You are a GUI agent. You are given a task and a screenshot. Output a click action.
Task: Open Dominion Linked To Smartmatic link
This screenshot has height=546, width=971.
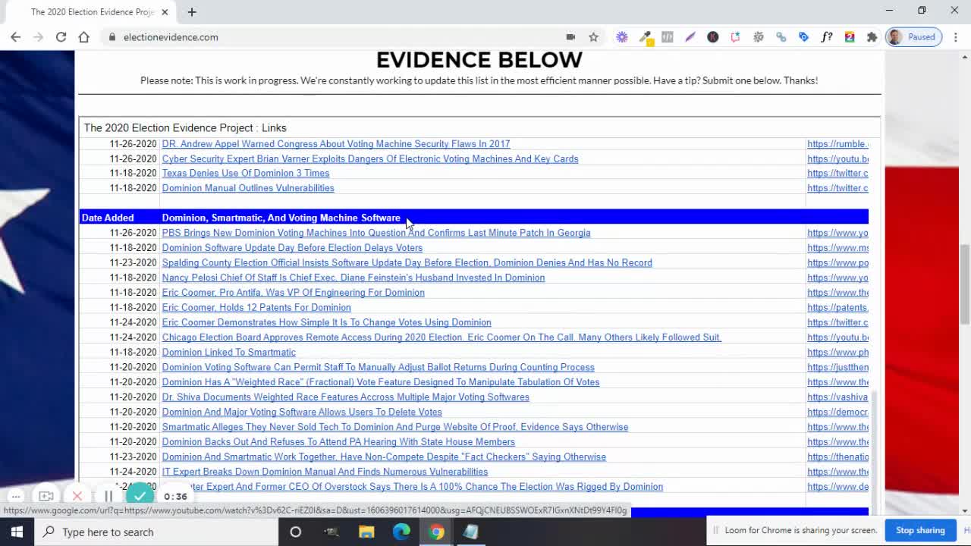[x=228, y=352]
